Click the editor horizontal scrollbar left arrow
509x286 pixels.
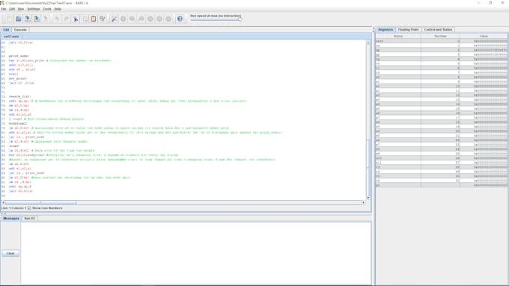[x=3, y=202]
